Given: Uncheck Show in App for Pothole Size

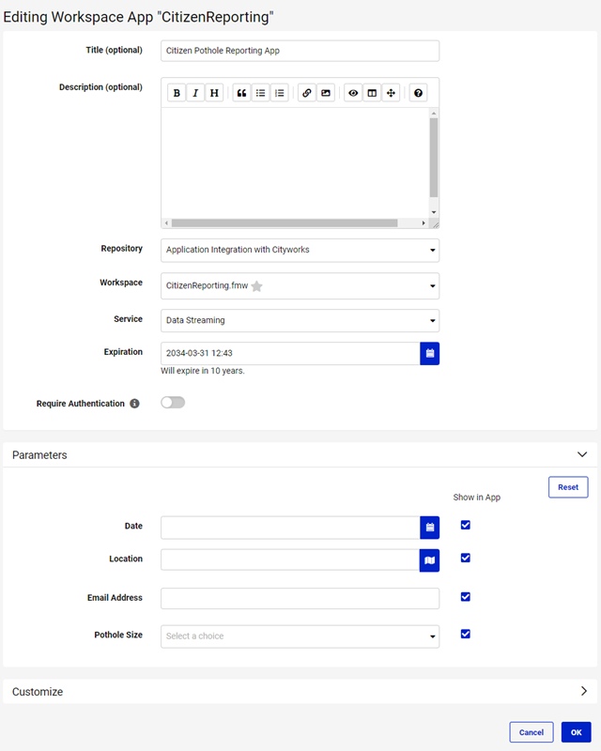Looking at the screenshot, I should [x=466, y=635].
